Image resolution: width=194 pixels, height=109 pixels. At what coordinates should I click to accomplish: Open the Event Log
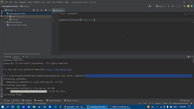(185, 101)
